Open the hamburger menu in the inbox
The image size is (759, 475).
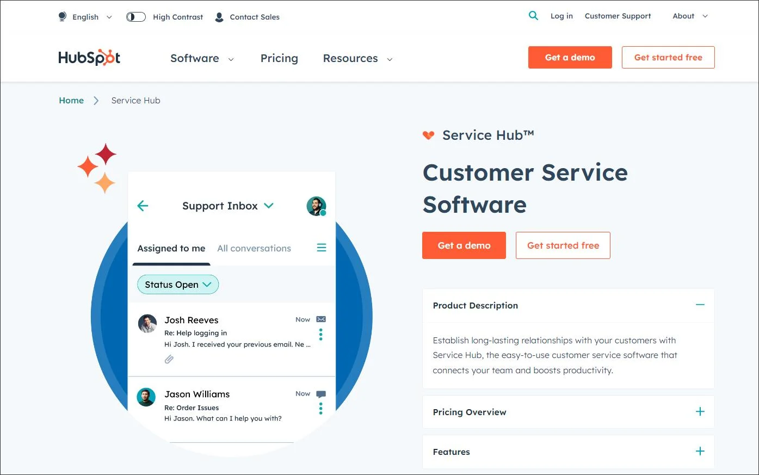tap(322, 248)
